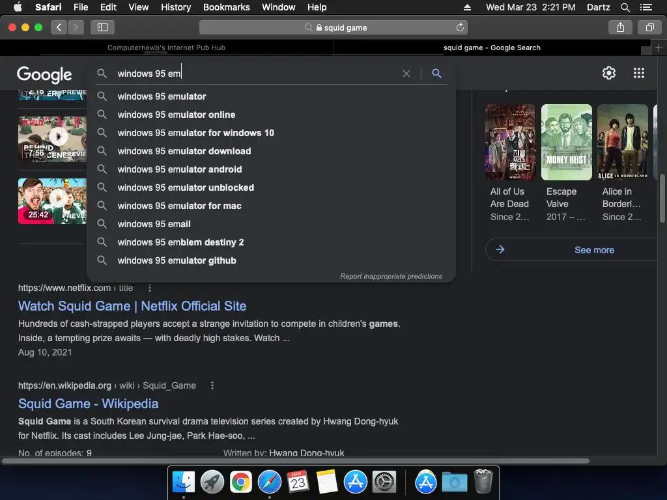The width and height of the screenshot is (667, 500).
Task: Open the Window menu
Action: coord(278,7)
